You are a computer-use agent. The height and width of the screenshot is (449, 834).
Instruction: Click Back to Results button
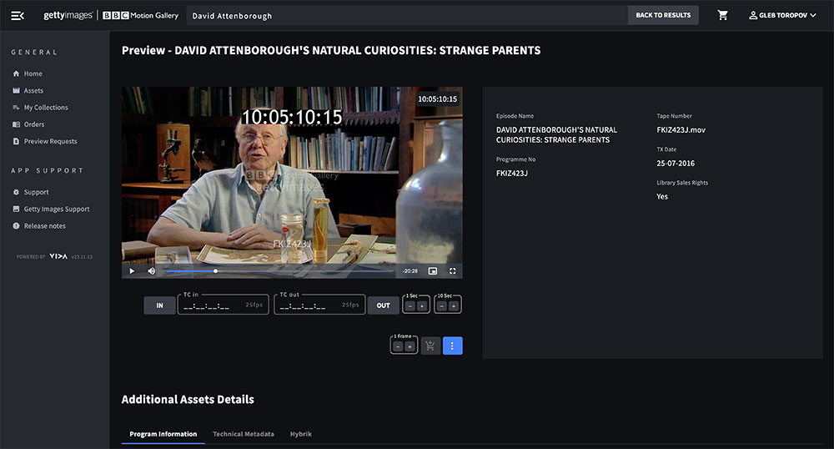(663, 15)
